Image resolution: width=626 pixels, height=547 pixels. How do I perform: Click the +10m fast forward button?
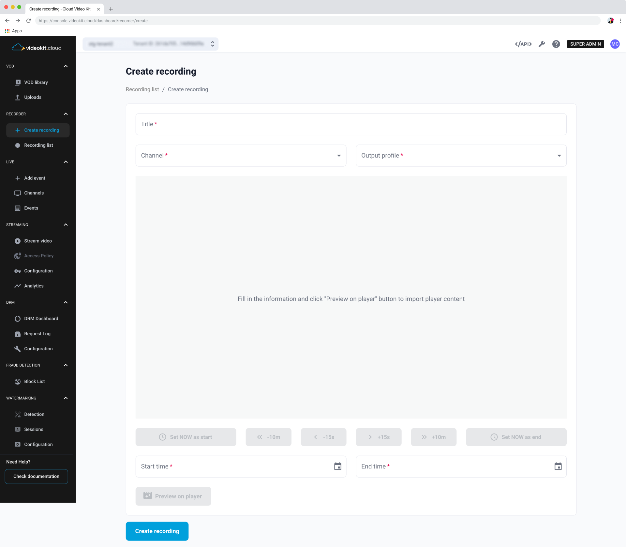pos(434,437)
